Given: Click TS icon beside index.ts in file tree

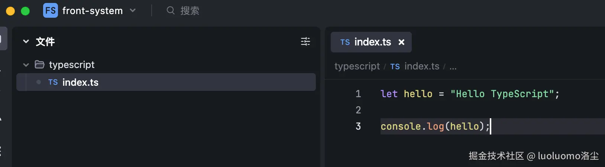Looking at the screenshot, I should pos(53,82).
